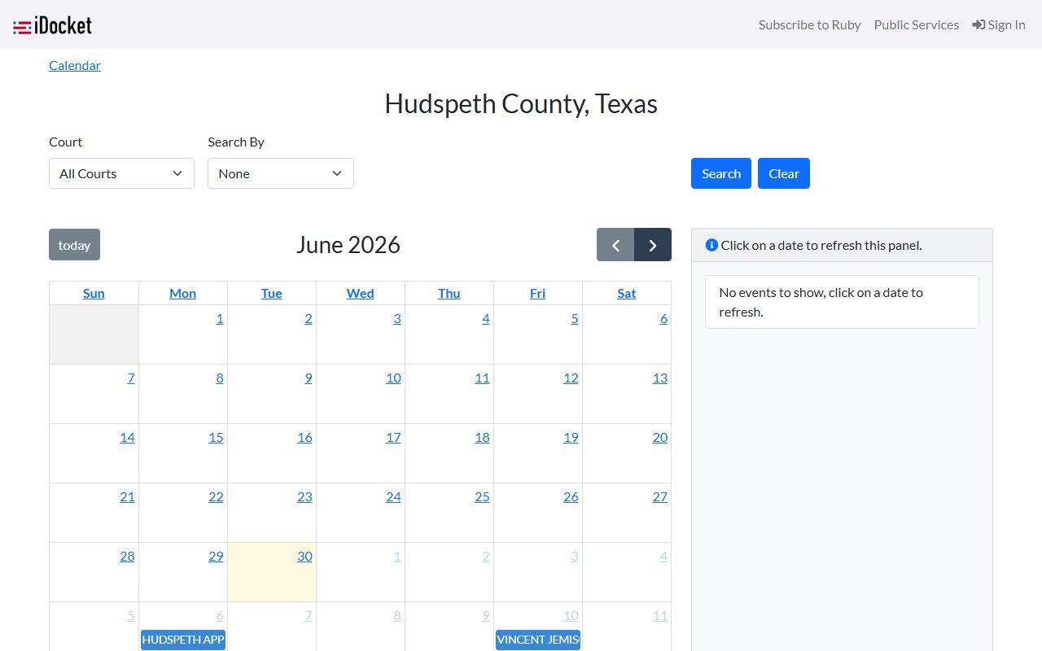Select June 7 on the calendar
This screenshot has width=1042, height=651.
[130, 378]
